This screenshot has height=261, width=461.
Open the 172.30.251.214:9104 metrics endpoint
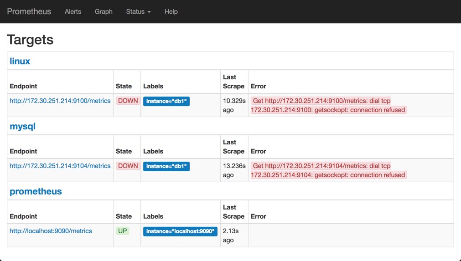click(x=60, y=166)
